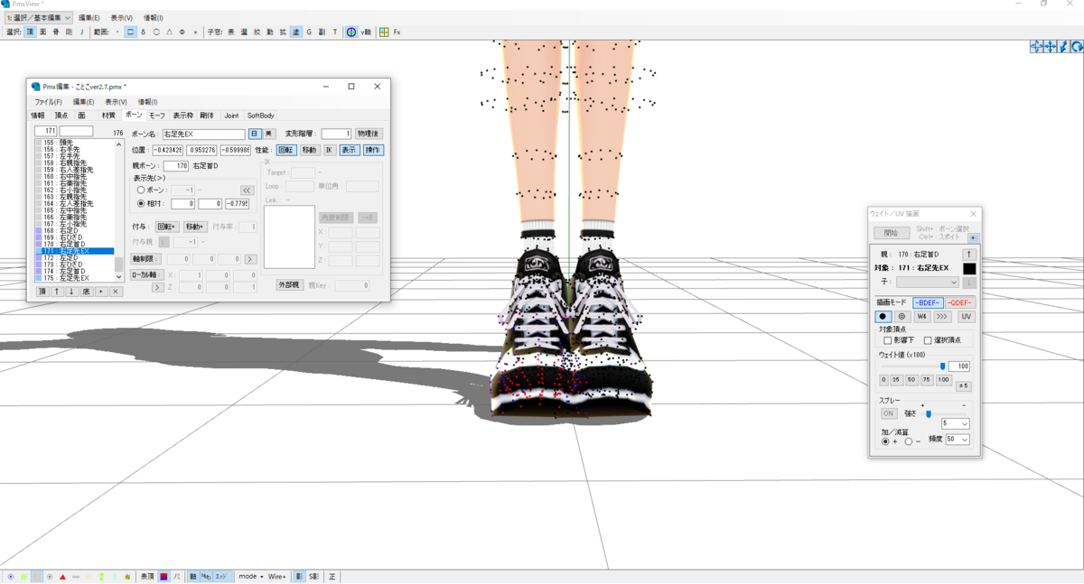Select rigid body (剛) selection mode
Image resolution: width=1084 pixels, height=584 pixels.
tap(69, 32)
